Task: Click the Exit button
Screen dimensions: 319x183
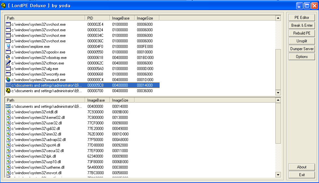Action: pyautogui.click(x=302, y=175)
